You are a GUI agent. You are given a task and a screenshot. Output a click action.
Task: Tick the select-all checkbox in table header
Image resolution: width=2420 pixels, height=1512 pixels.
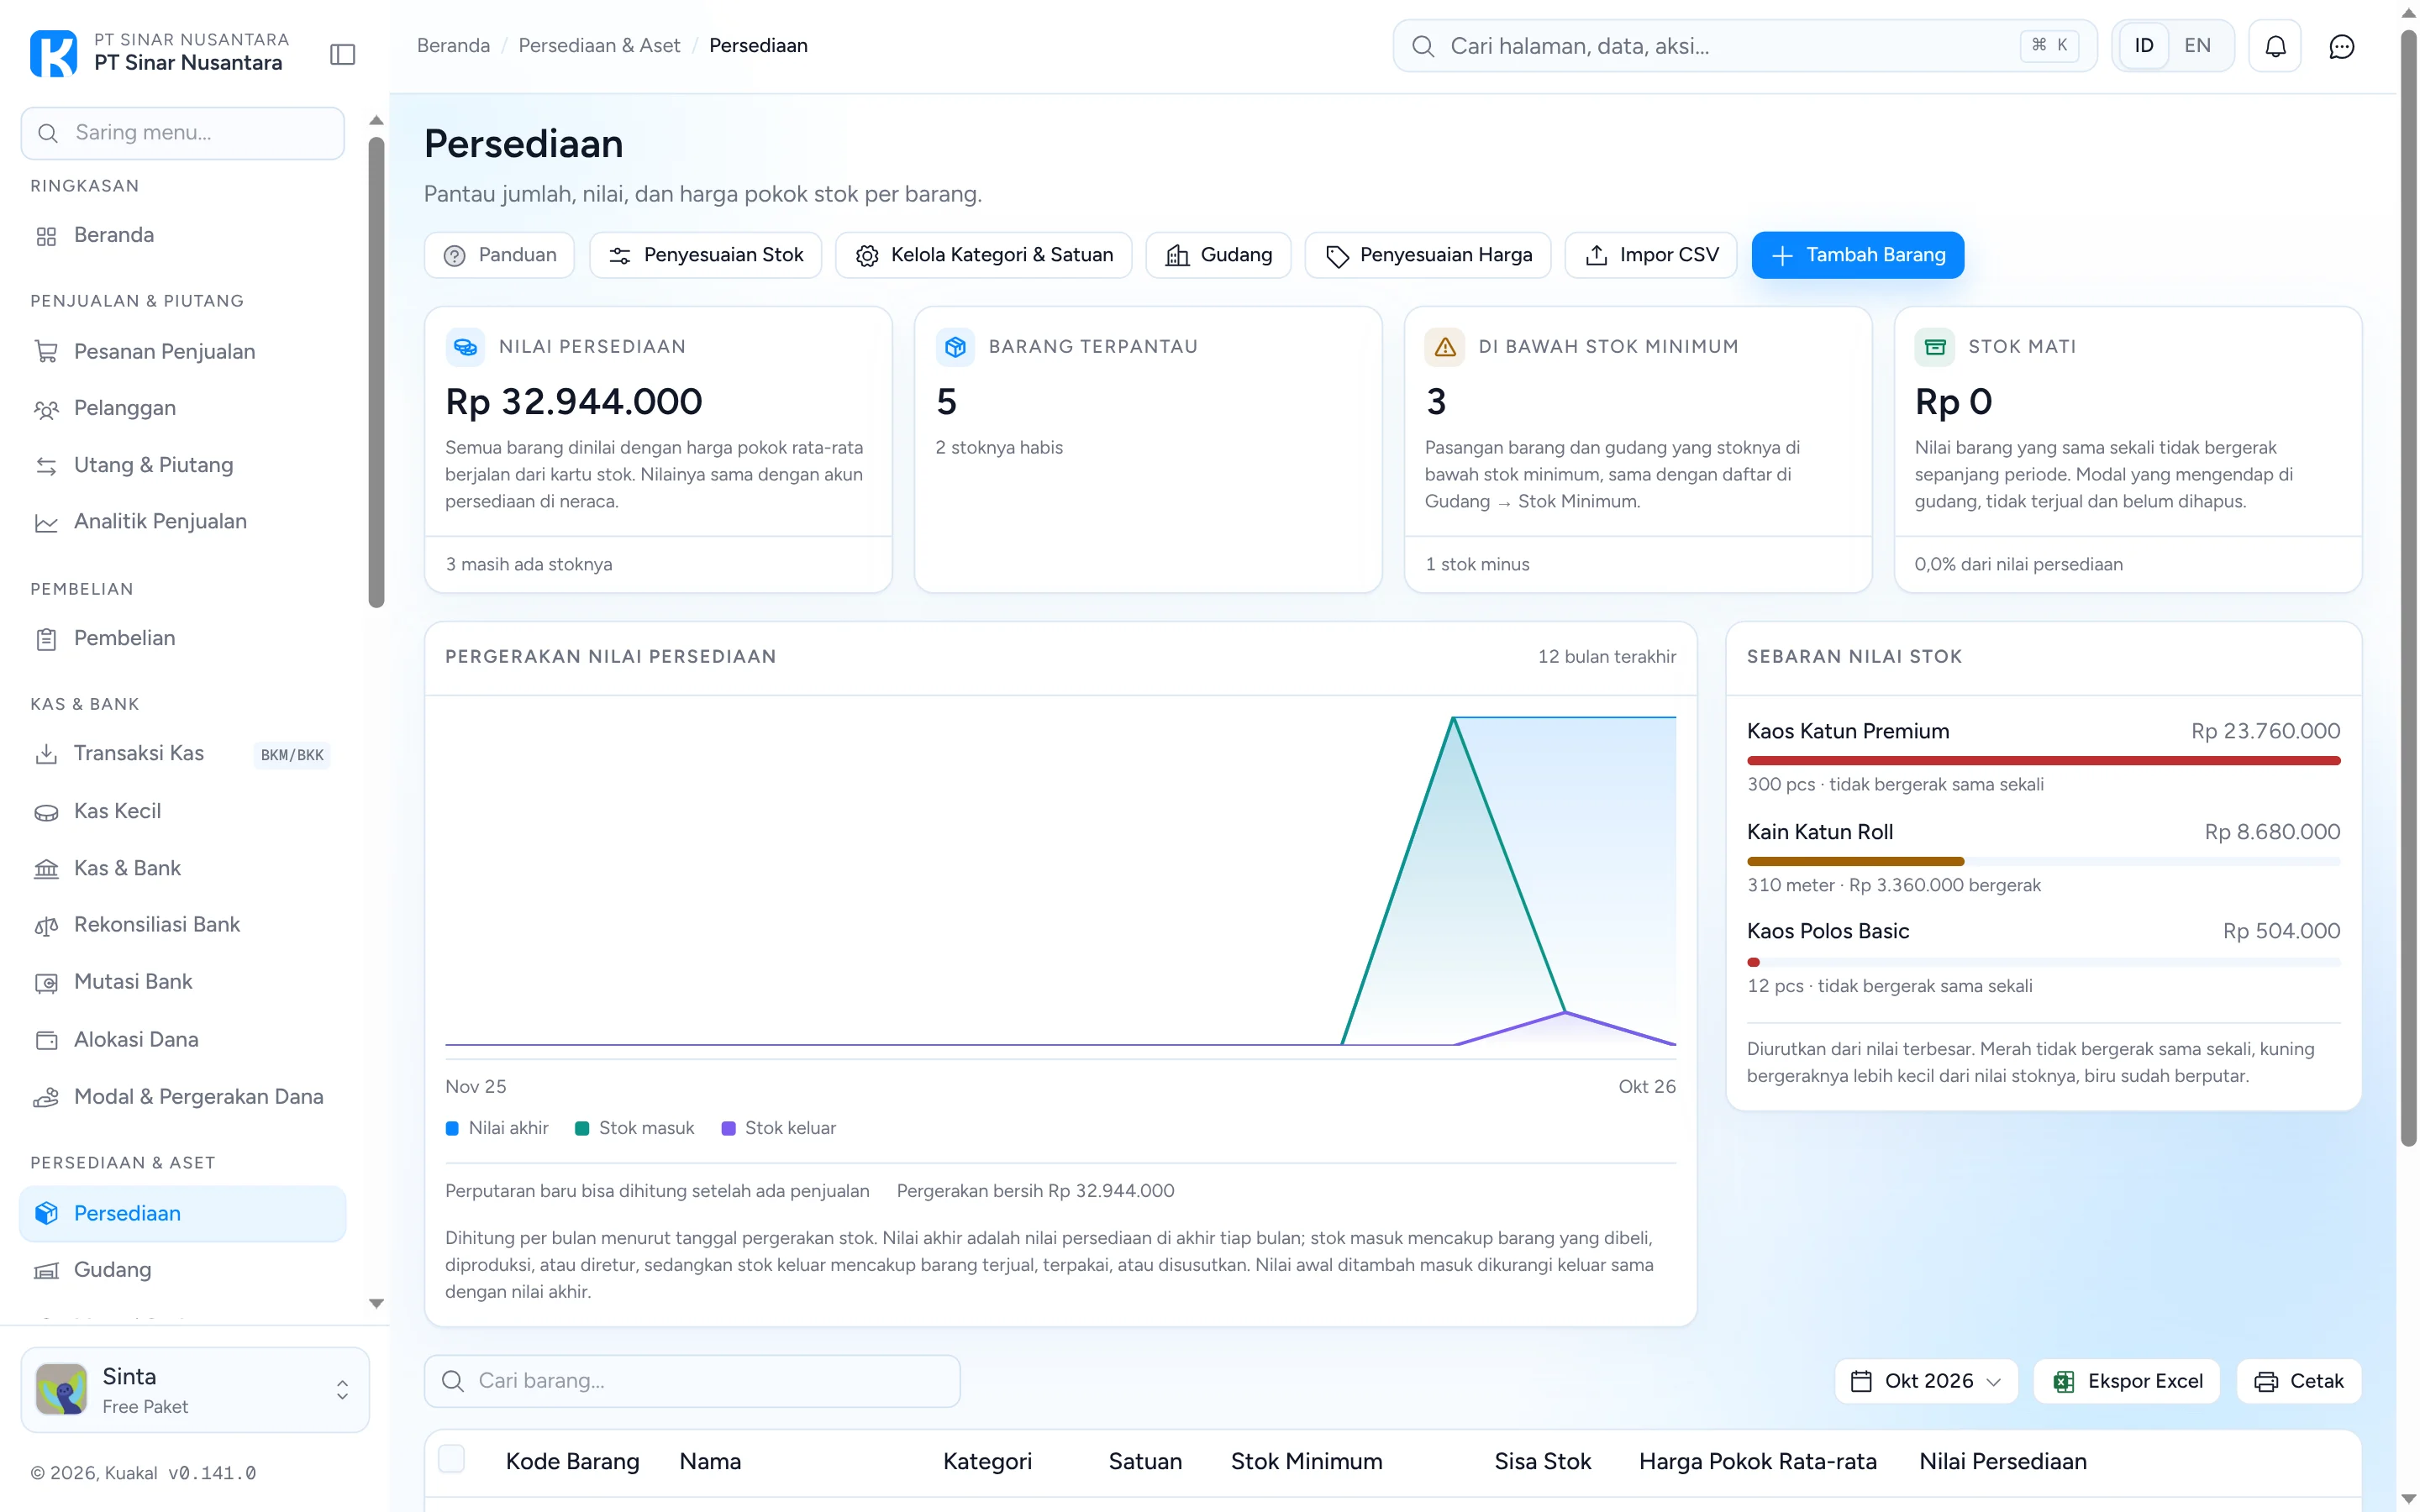tap(452, 1459)
